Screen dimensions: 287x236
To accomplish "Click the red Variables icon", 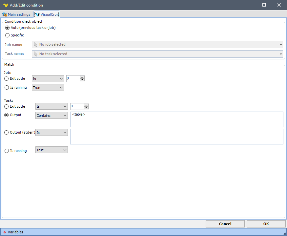I will tap(5, 232).
